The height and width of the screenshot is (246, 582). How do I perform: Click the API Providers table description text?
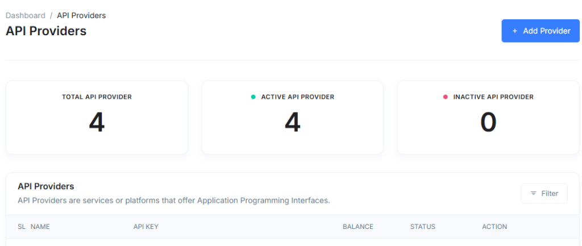point(173,201)
